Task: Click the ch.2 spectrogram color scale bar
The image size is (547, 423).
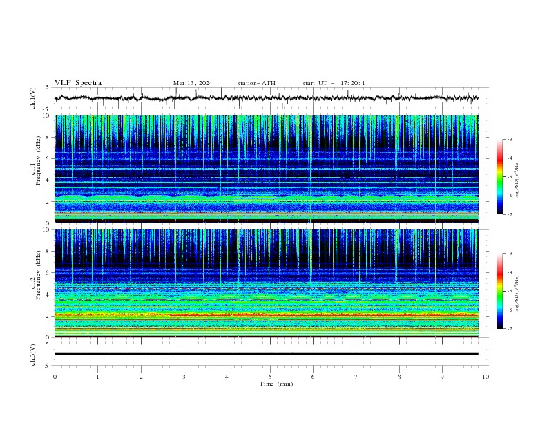Action: pos(499,291)
